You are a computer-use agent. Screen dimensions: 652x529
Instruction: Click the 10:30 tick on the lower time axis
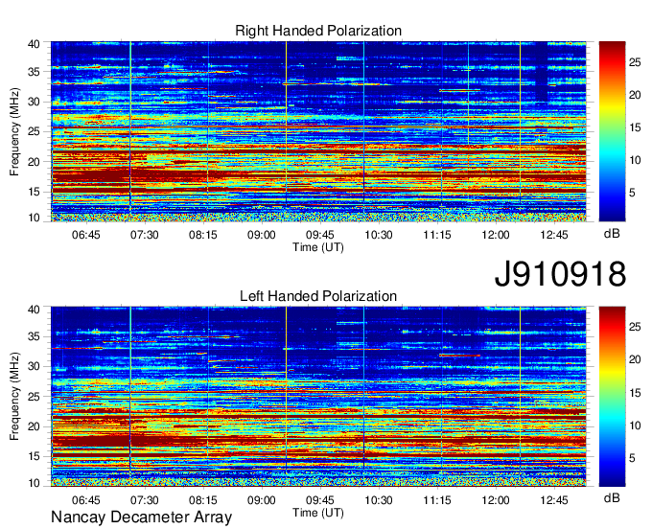[379, 500]
